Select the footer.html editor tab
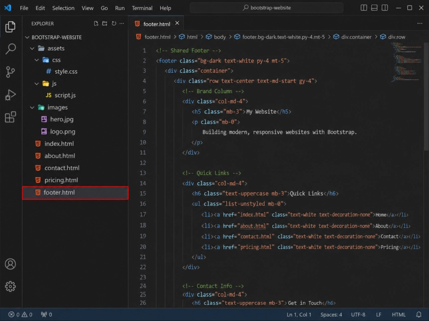The height and width of the screenshot is (321, 429). tap(156, 24)
